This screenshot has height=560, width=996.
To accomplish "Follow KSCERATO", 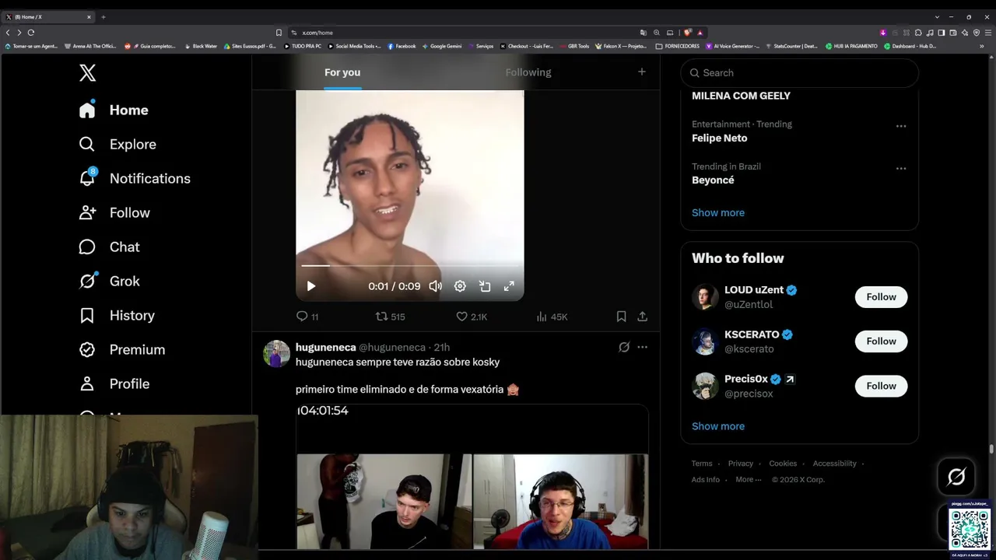I will (881, 341).
